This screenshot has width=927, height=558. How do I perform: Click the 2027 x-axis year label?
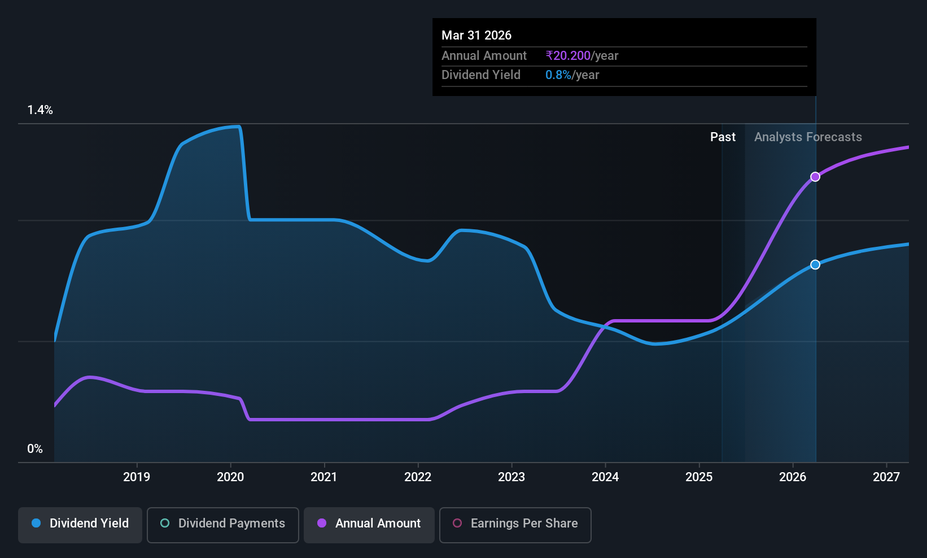point(886,477)
